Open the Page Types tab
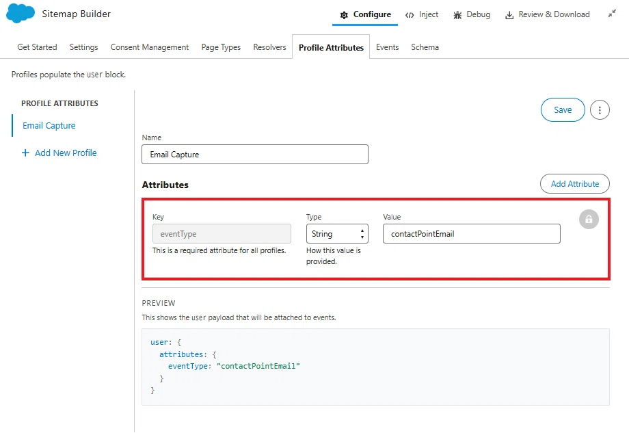629x433 pixels. coord(221,47)
